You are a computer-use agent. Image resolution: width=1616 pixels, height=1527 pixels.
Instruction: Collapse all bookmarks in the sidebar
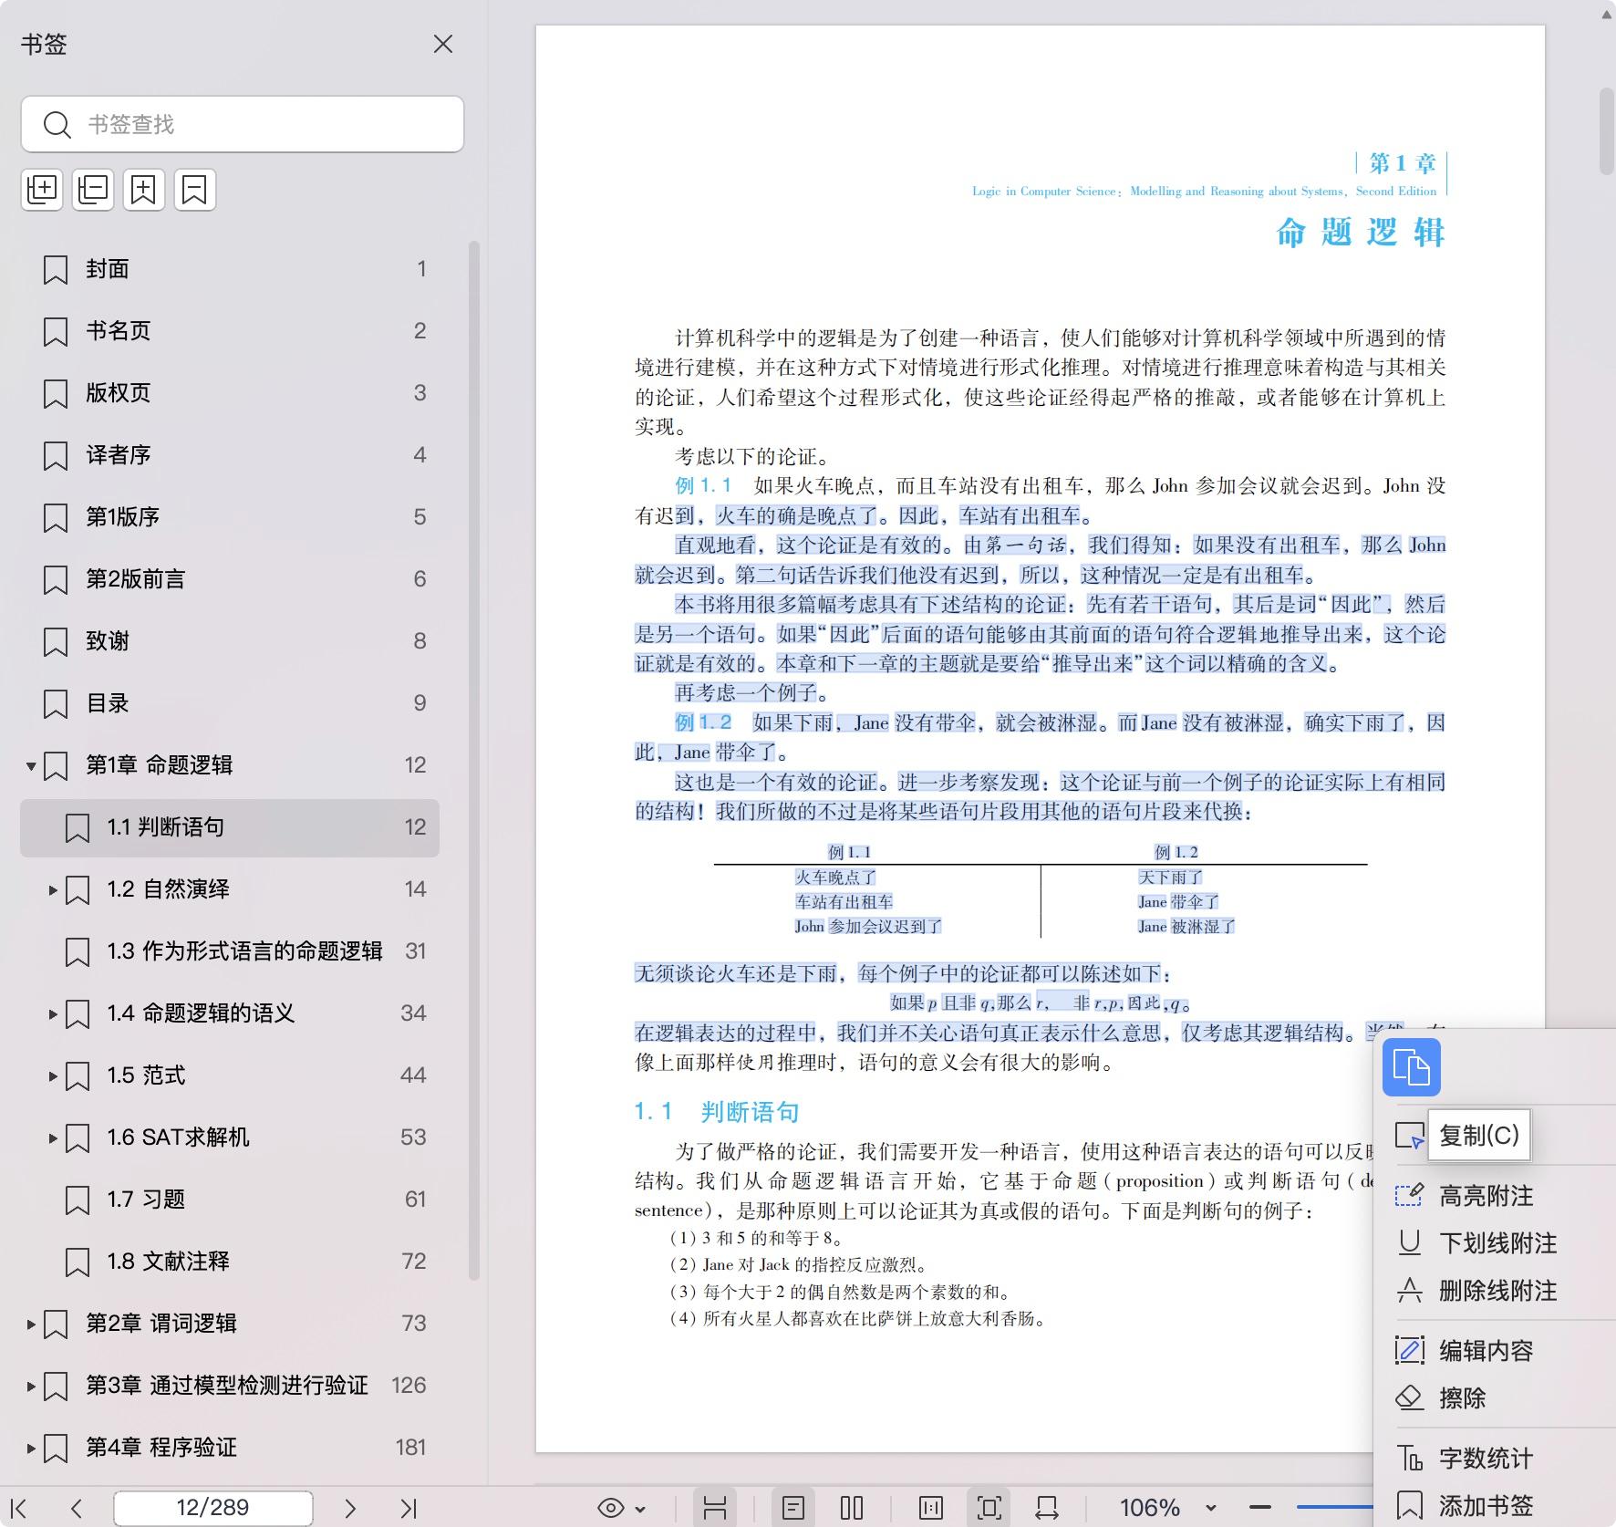[x=92, y=189]
